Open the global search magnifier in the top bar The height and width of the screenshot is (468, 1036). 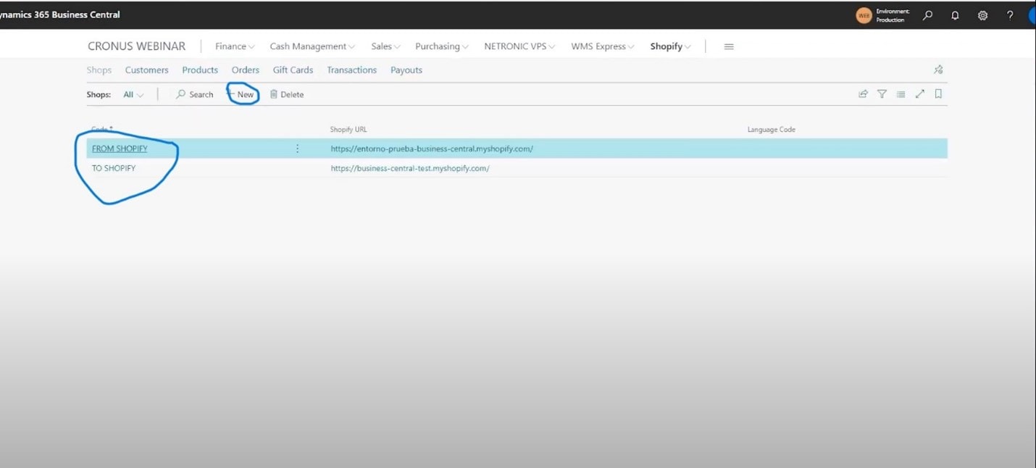(x=927, y=15)
